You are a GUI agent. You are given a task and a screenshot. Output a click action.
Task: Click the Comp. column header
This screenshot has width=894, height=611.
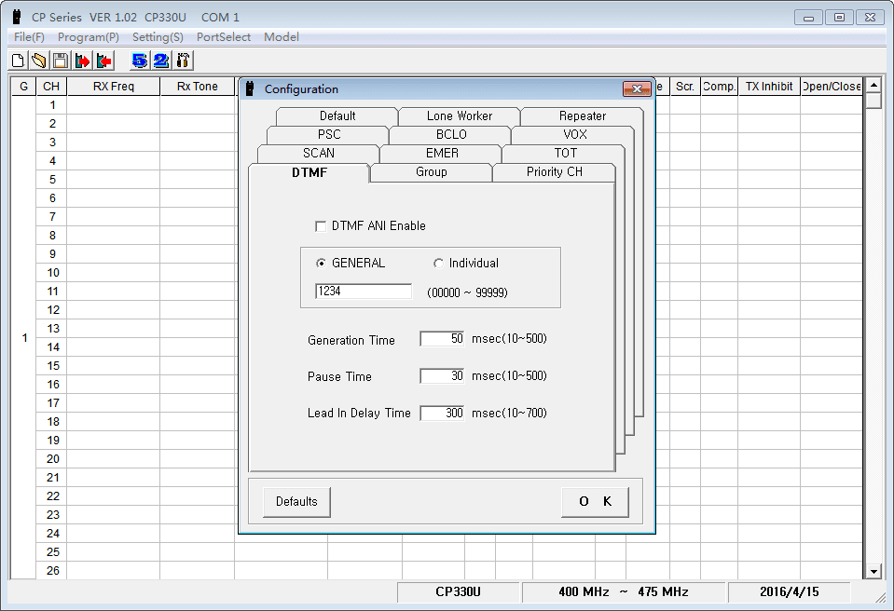tap(719, 87)
